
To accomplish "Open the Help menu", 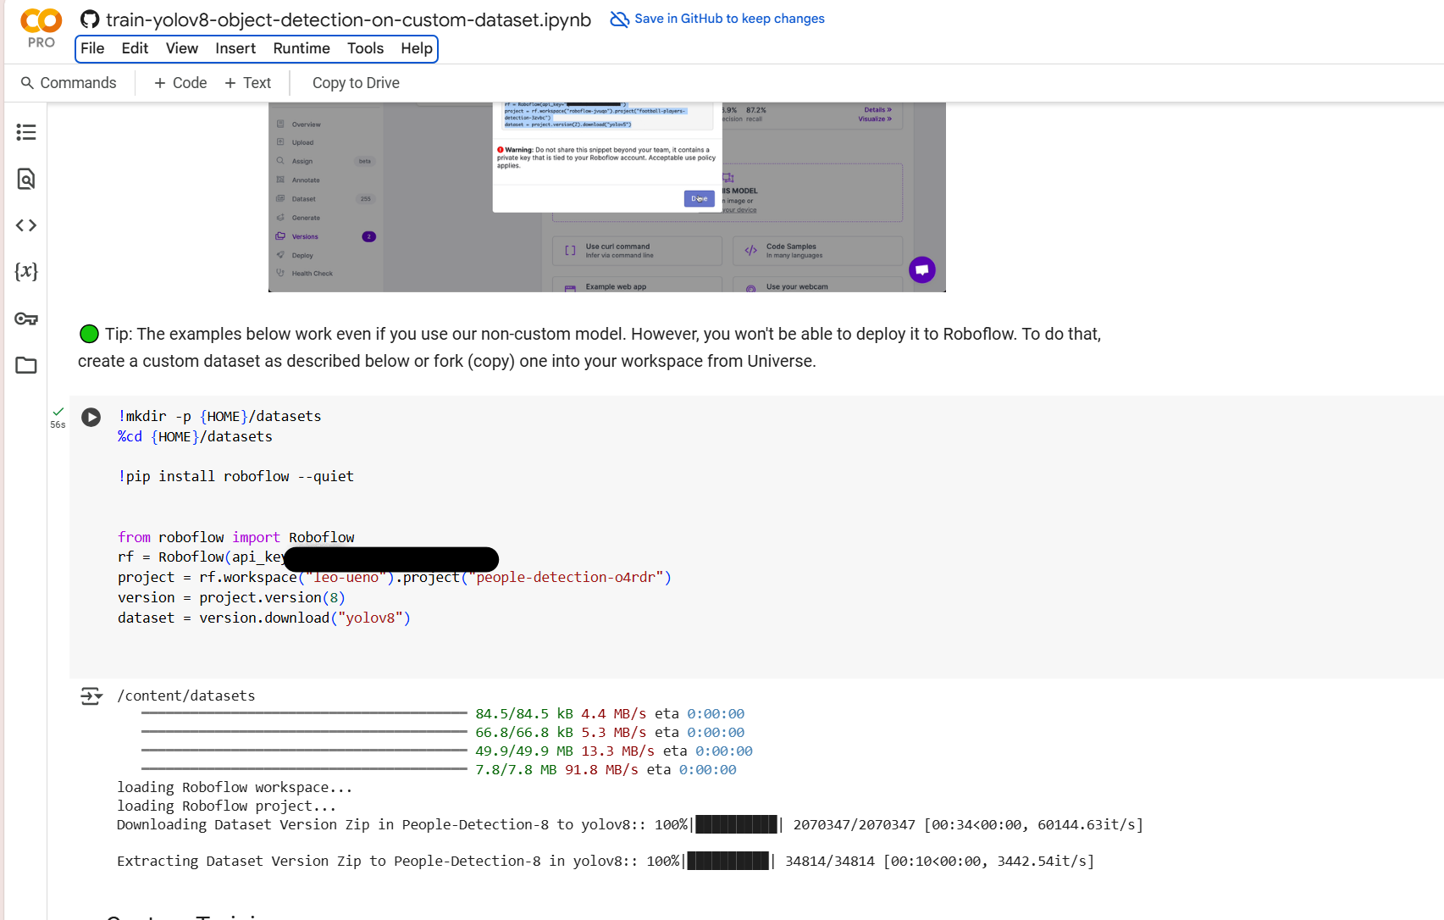I will click(x=417, y=48).
